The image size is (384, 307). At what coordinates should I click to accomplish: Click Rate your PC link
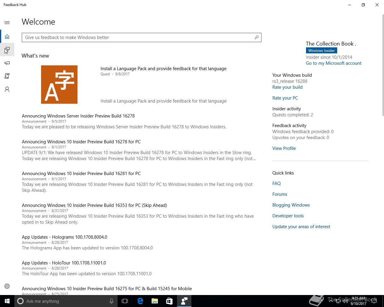tap(285, 98)
